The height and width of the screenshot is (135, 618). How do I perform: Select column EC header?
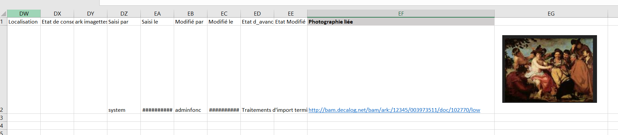224,14
